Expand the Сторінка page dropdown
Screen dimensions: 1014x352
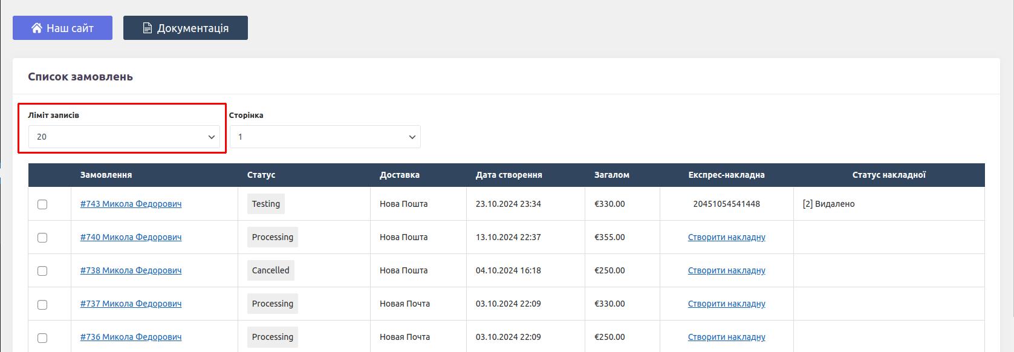coord(325,137)
